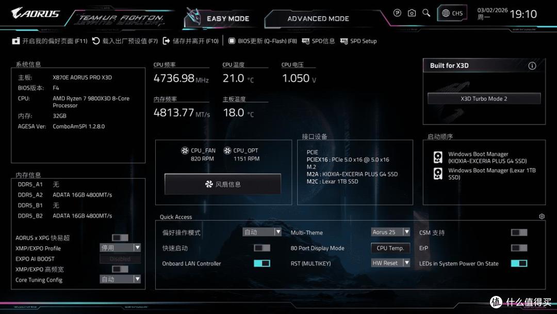Open BIOS更新 (Q-Flash) (F8)
Image resolution: width=557 pixels, height=314 pixels.
tap(263, 41)
